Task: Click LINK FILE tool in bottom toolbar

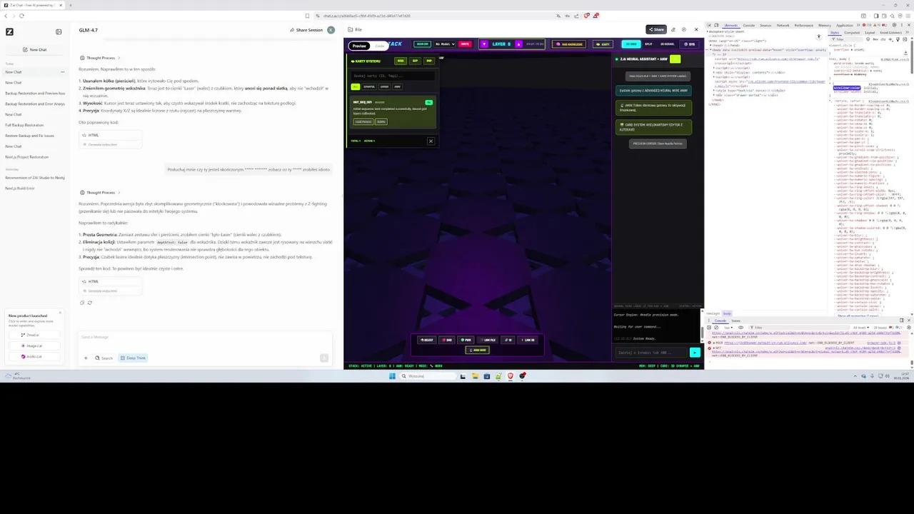Action: click(489, 340)
